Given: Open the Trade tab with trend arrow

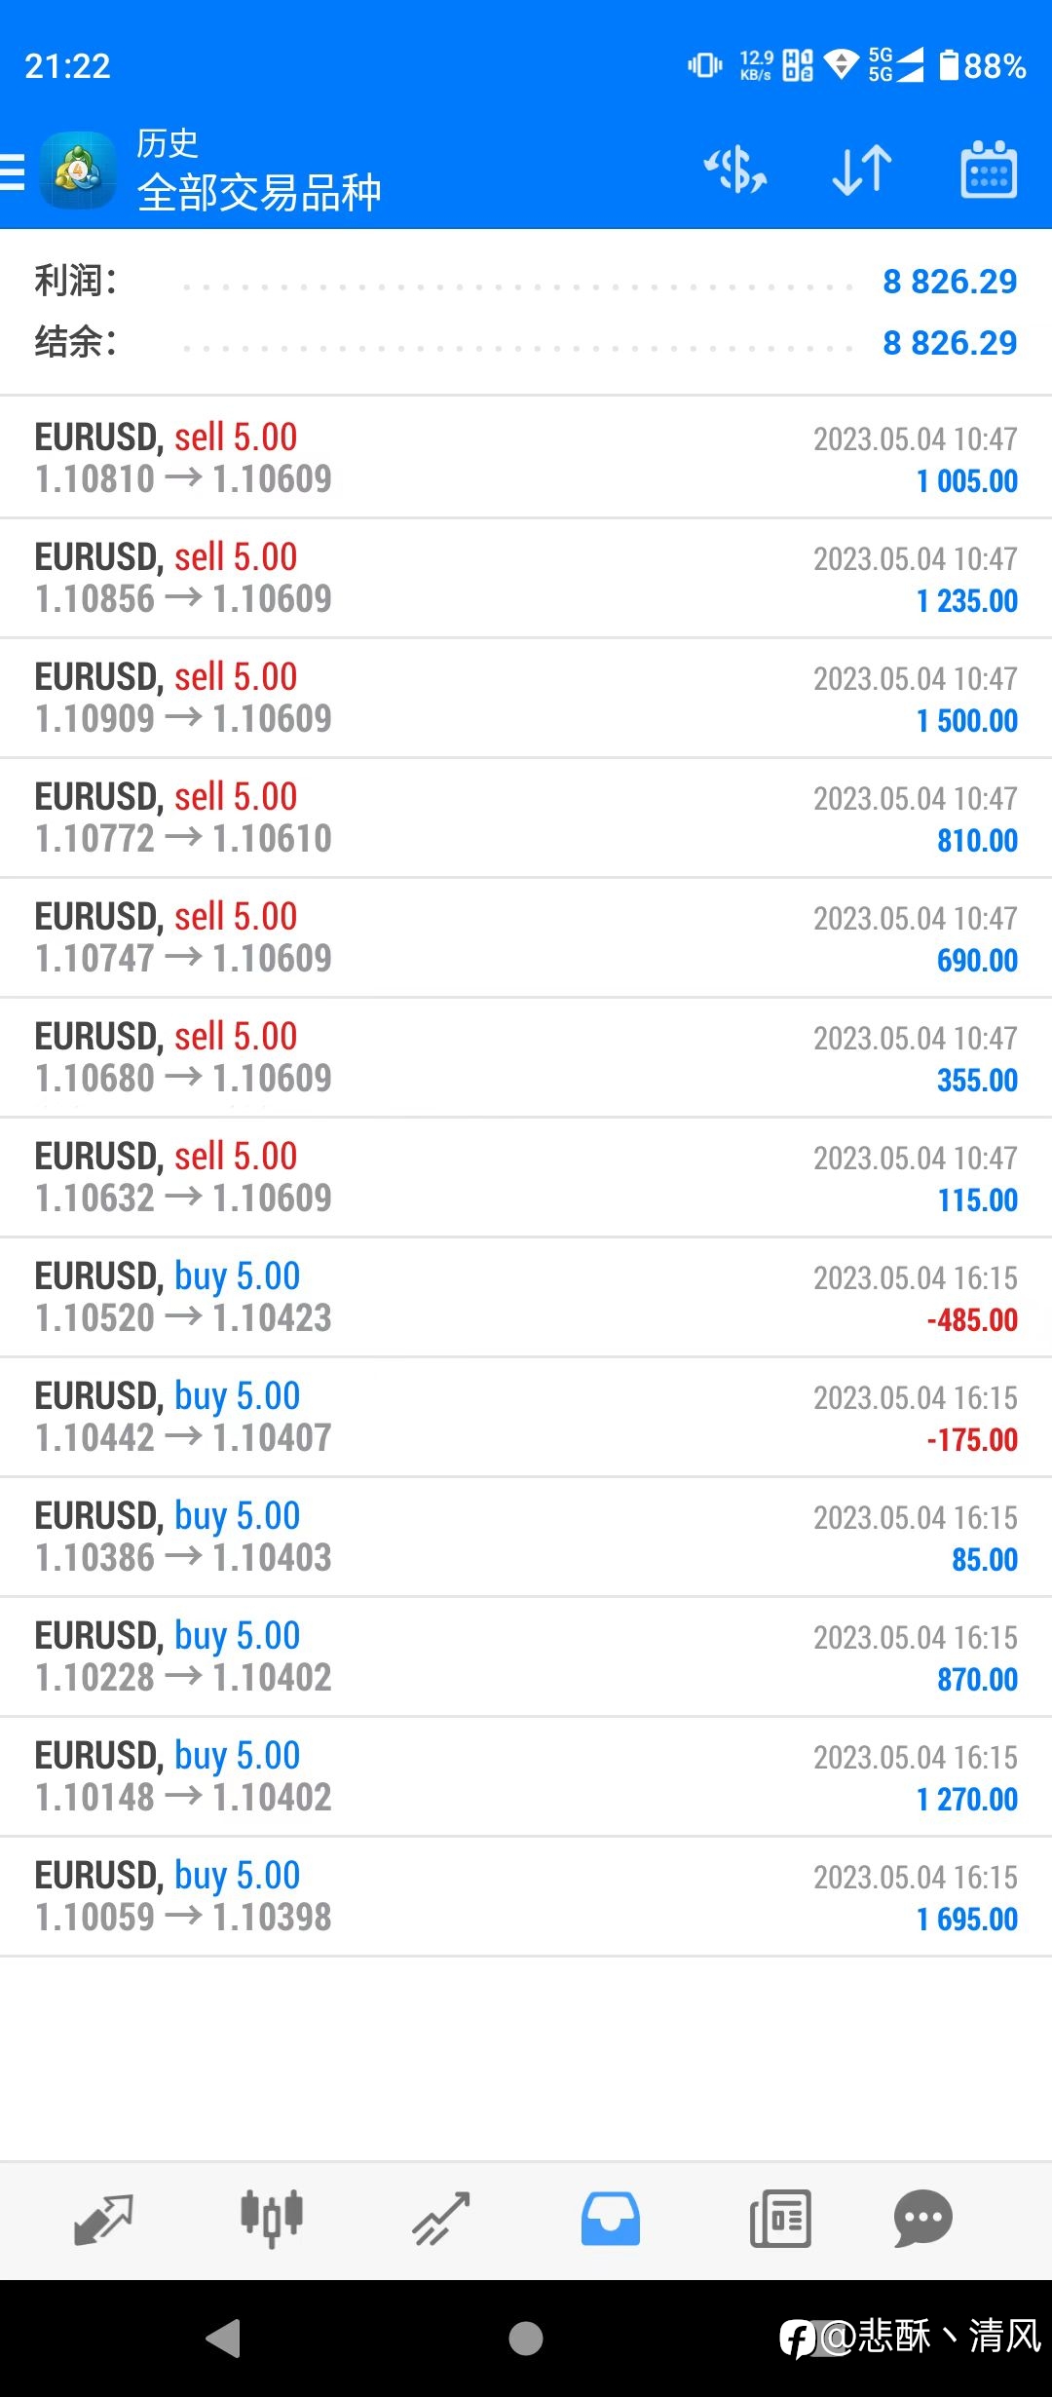Looking at the screenshot, I should [x=441, y=2220].
